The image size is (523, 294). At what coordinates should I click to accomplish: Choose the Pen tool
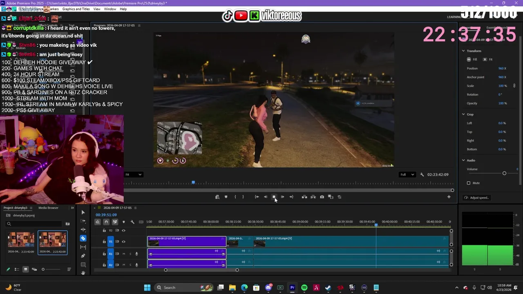83,256
